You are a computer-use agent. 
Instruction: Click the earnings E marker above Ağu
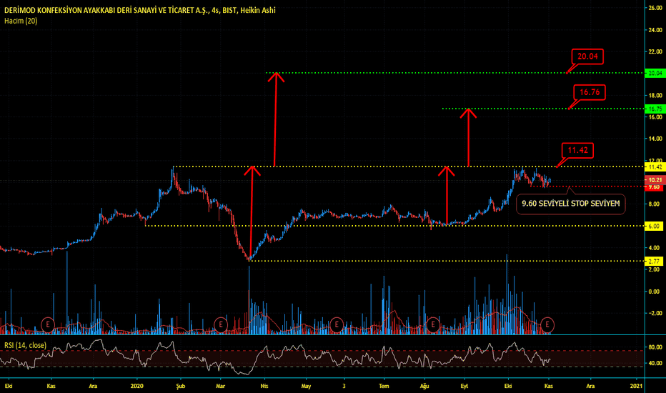pyautogui.click(x=433, y=324)
